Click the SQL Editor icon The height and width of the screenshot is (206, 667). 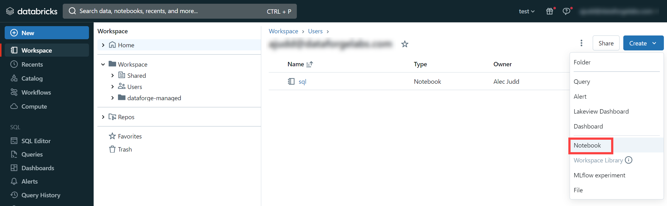(x=14, y=141)
